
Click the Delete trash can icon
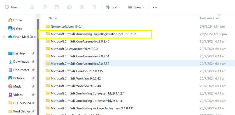[94, 7]
